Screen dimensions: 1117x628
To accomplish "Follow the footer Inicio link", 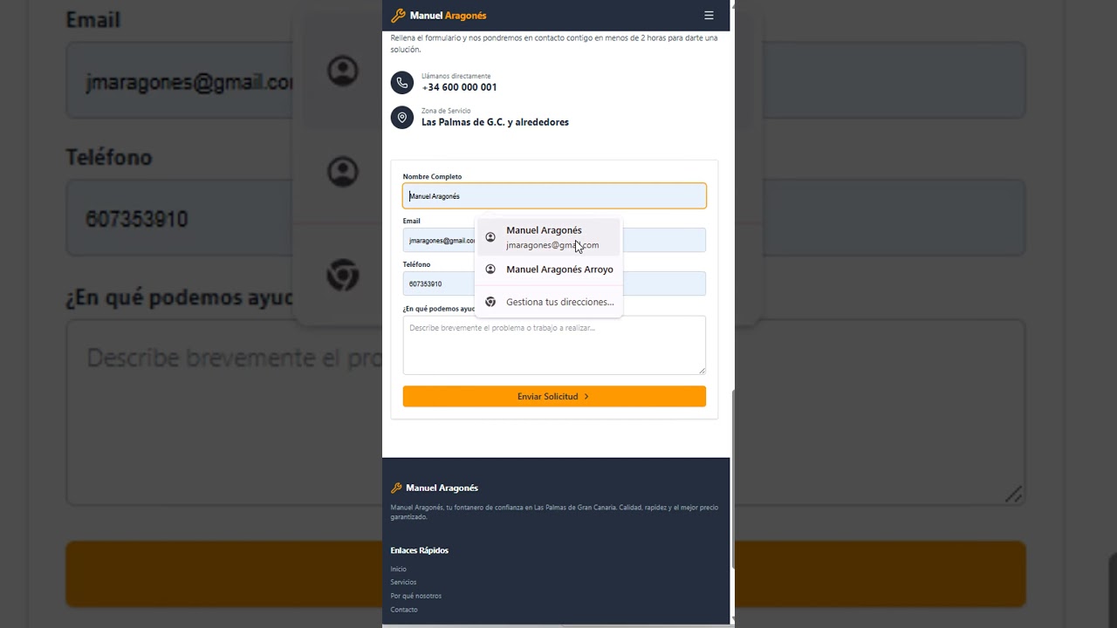I will point(399,569).
